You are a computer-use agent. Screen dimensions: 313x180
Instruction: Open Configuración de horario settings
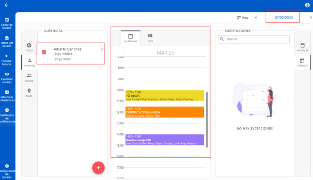7,171
